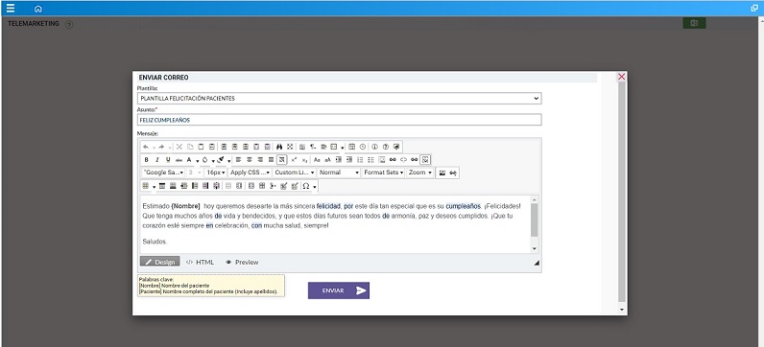Viewport: 764px width, 347px height.
Task: Center align the text
Action: coord(249,160)
